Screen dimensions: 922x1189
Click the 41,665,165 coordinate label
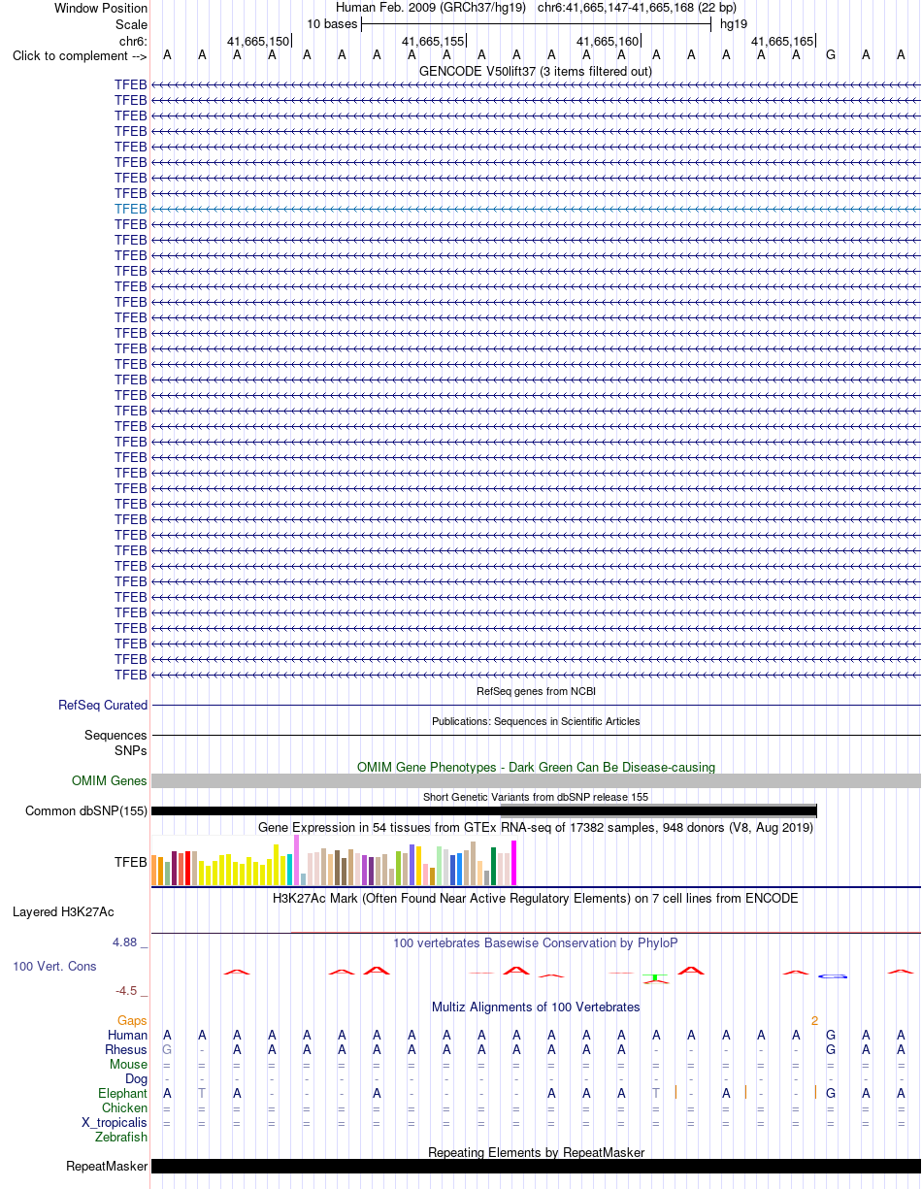coord(782,42)
